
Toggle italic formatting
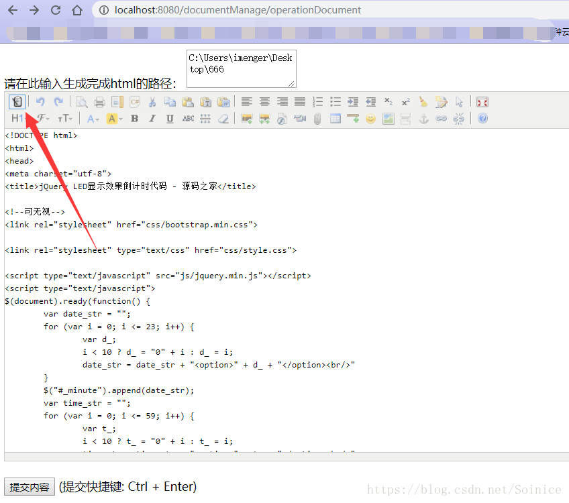pos(152,119)
